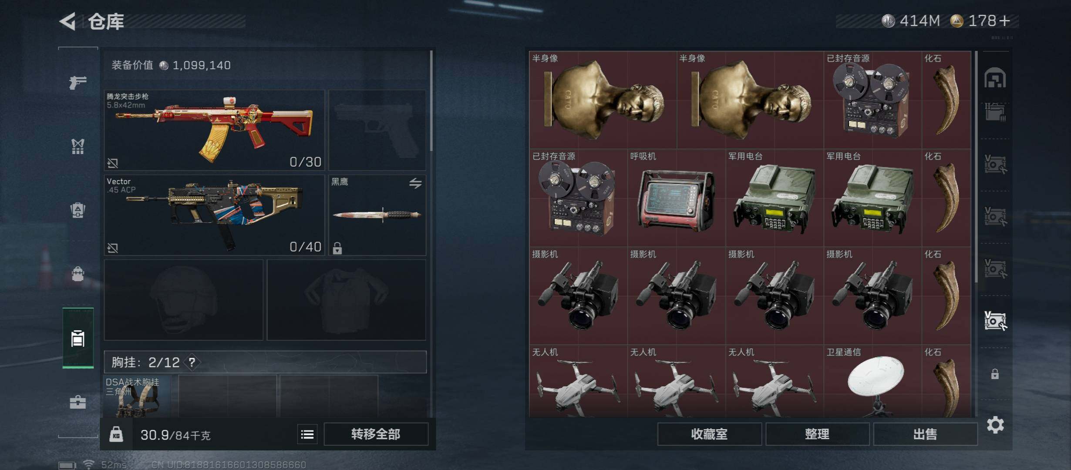The image size is (1071, 470).
Task: Unlock the locked storage slot on right
Action: tap(995, 374)
